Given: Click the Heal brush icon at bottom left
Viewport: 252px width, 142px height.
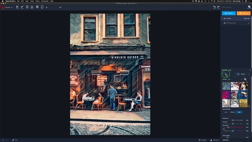Looking at the screenshot, I should [x=13, y=140].
